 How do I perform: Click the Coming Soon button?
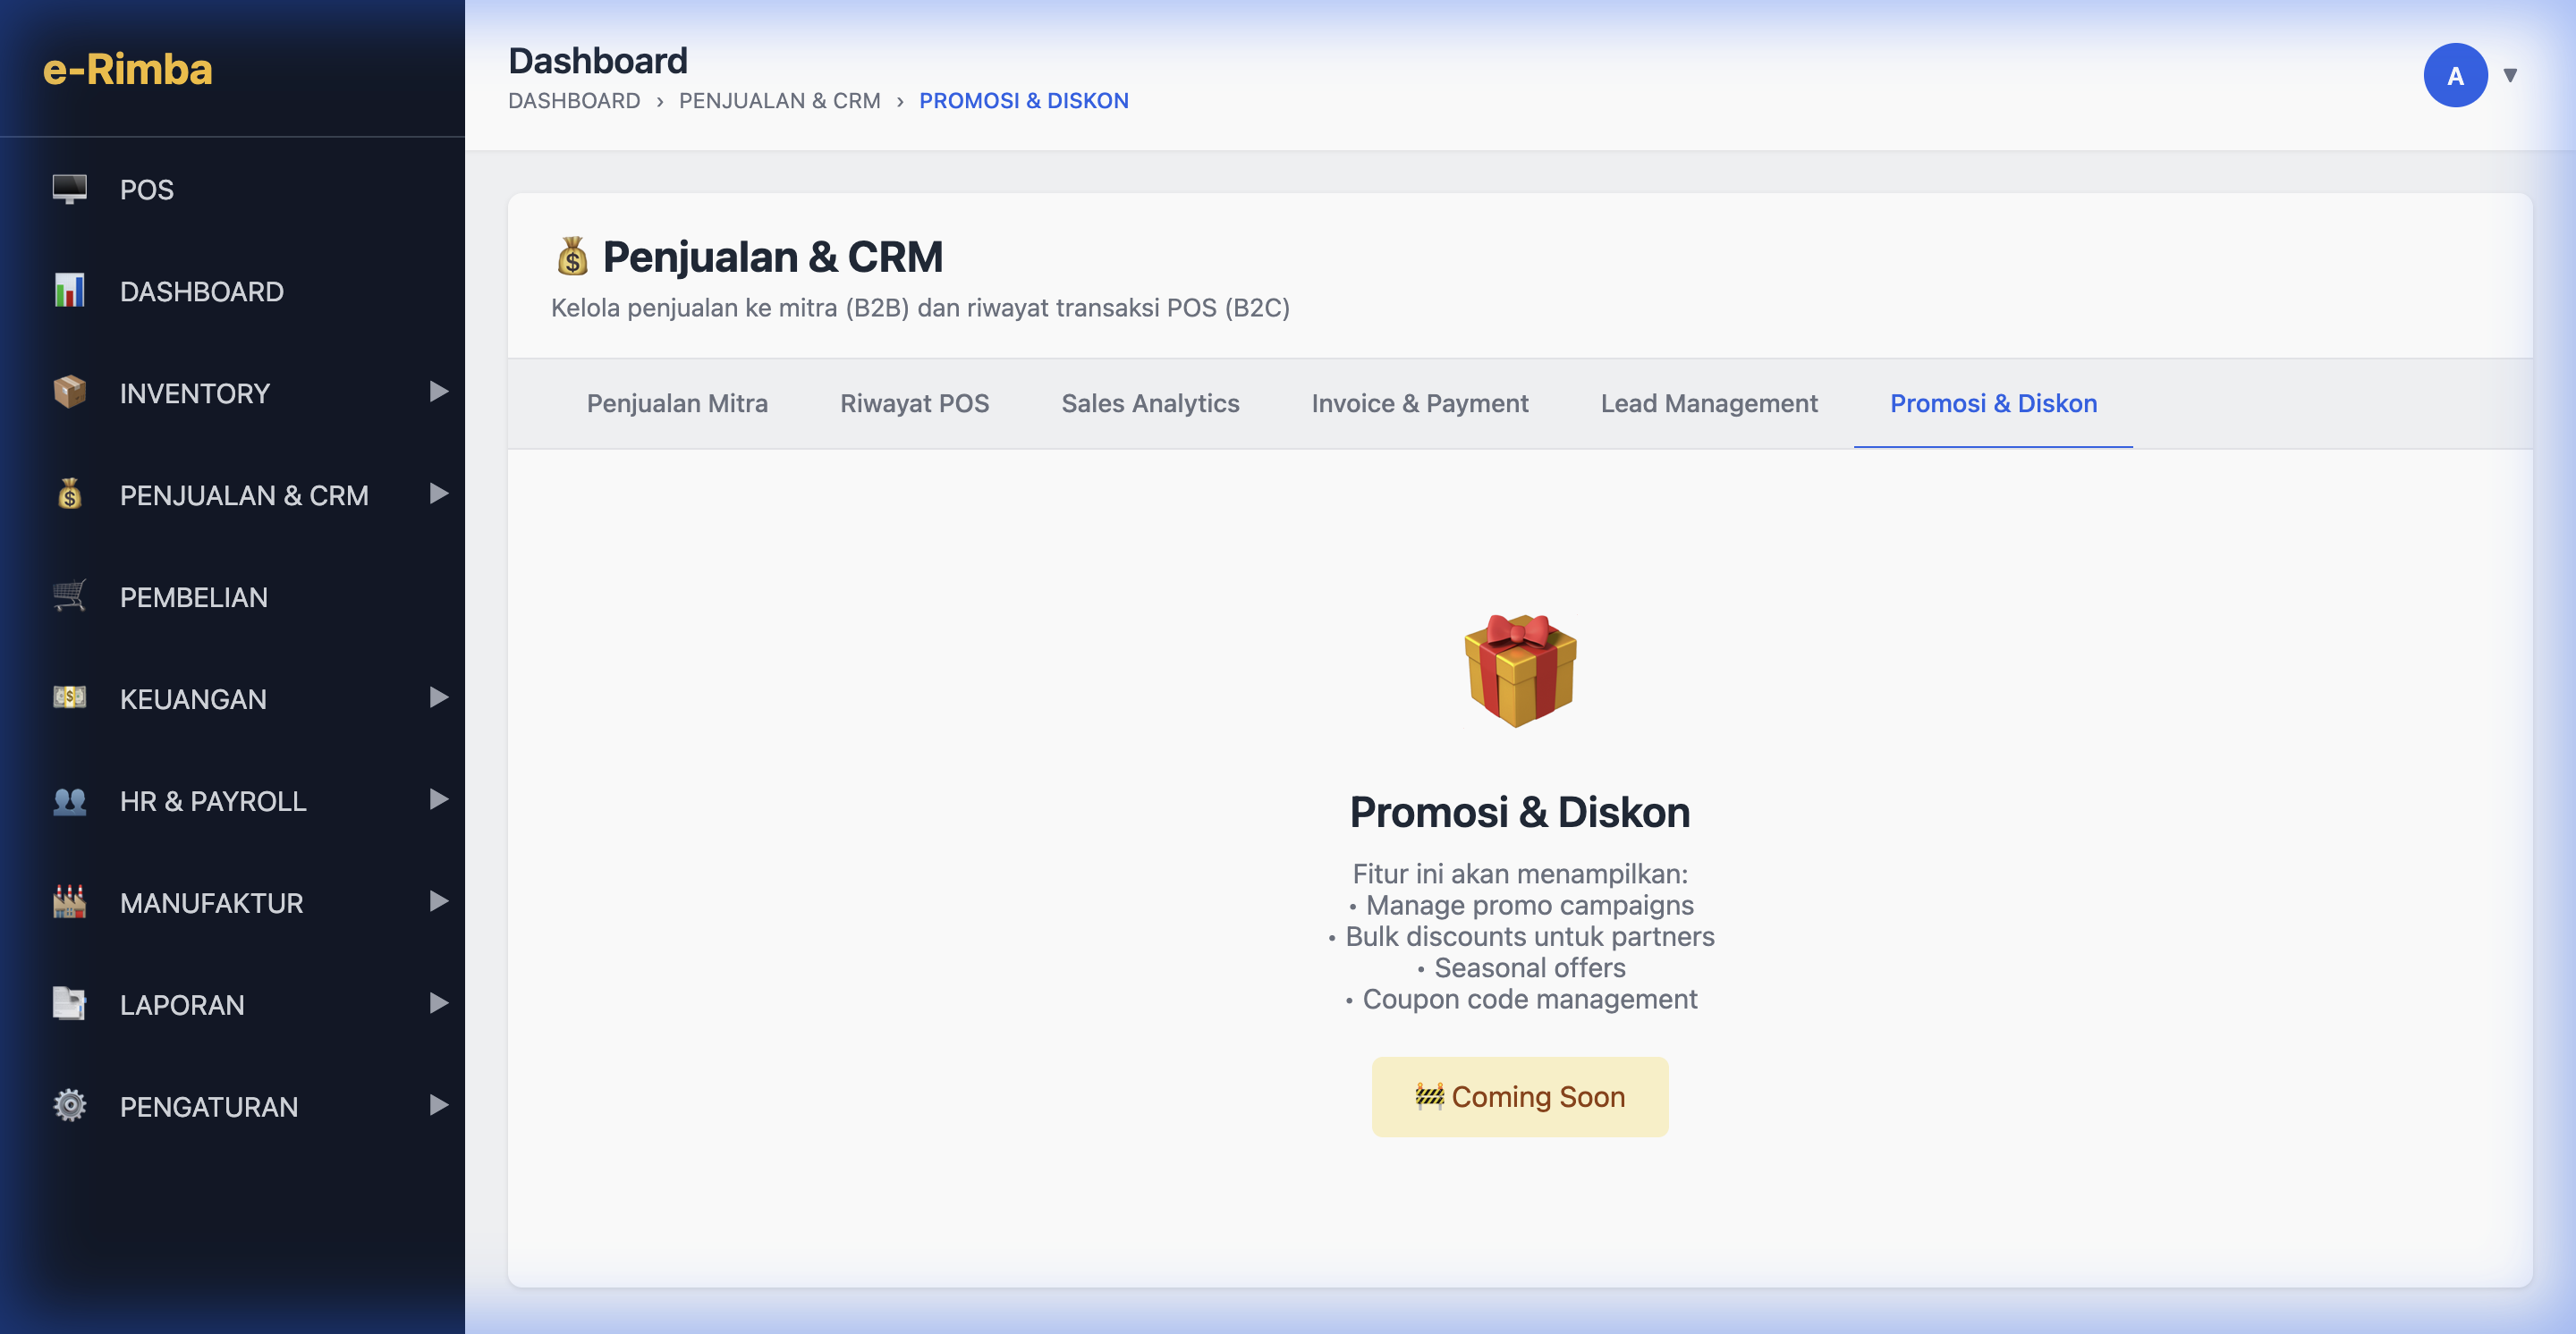point(1519,1096)
